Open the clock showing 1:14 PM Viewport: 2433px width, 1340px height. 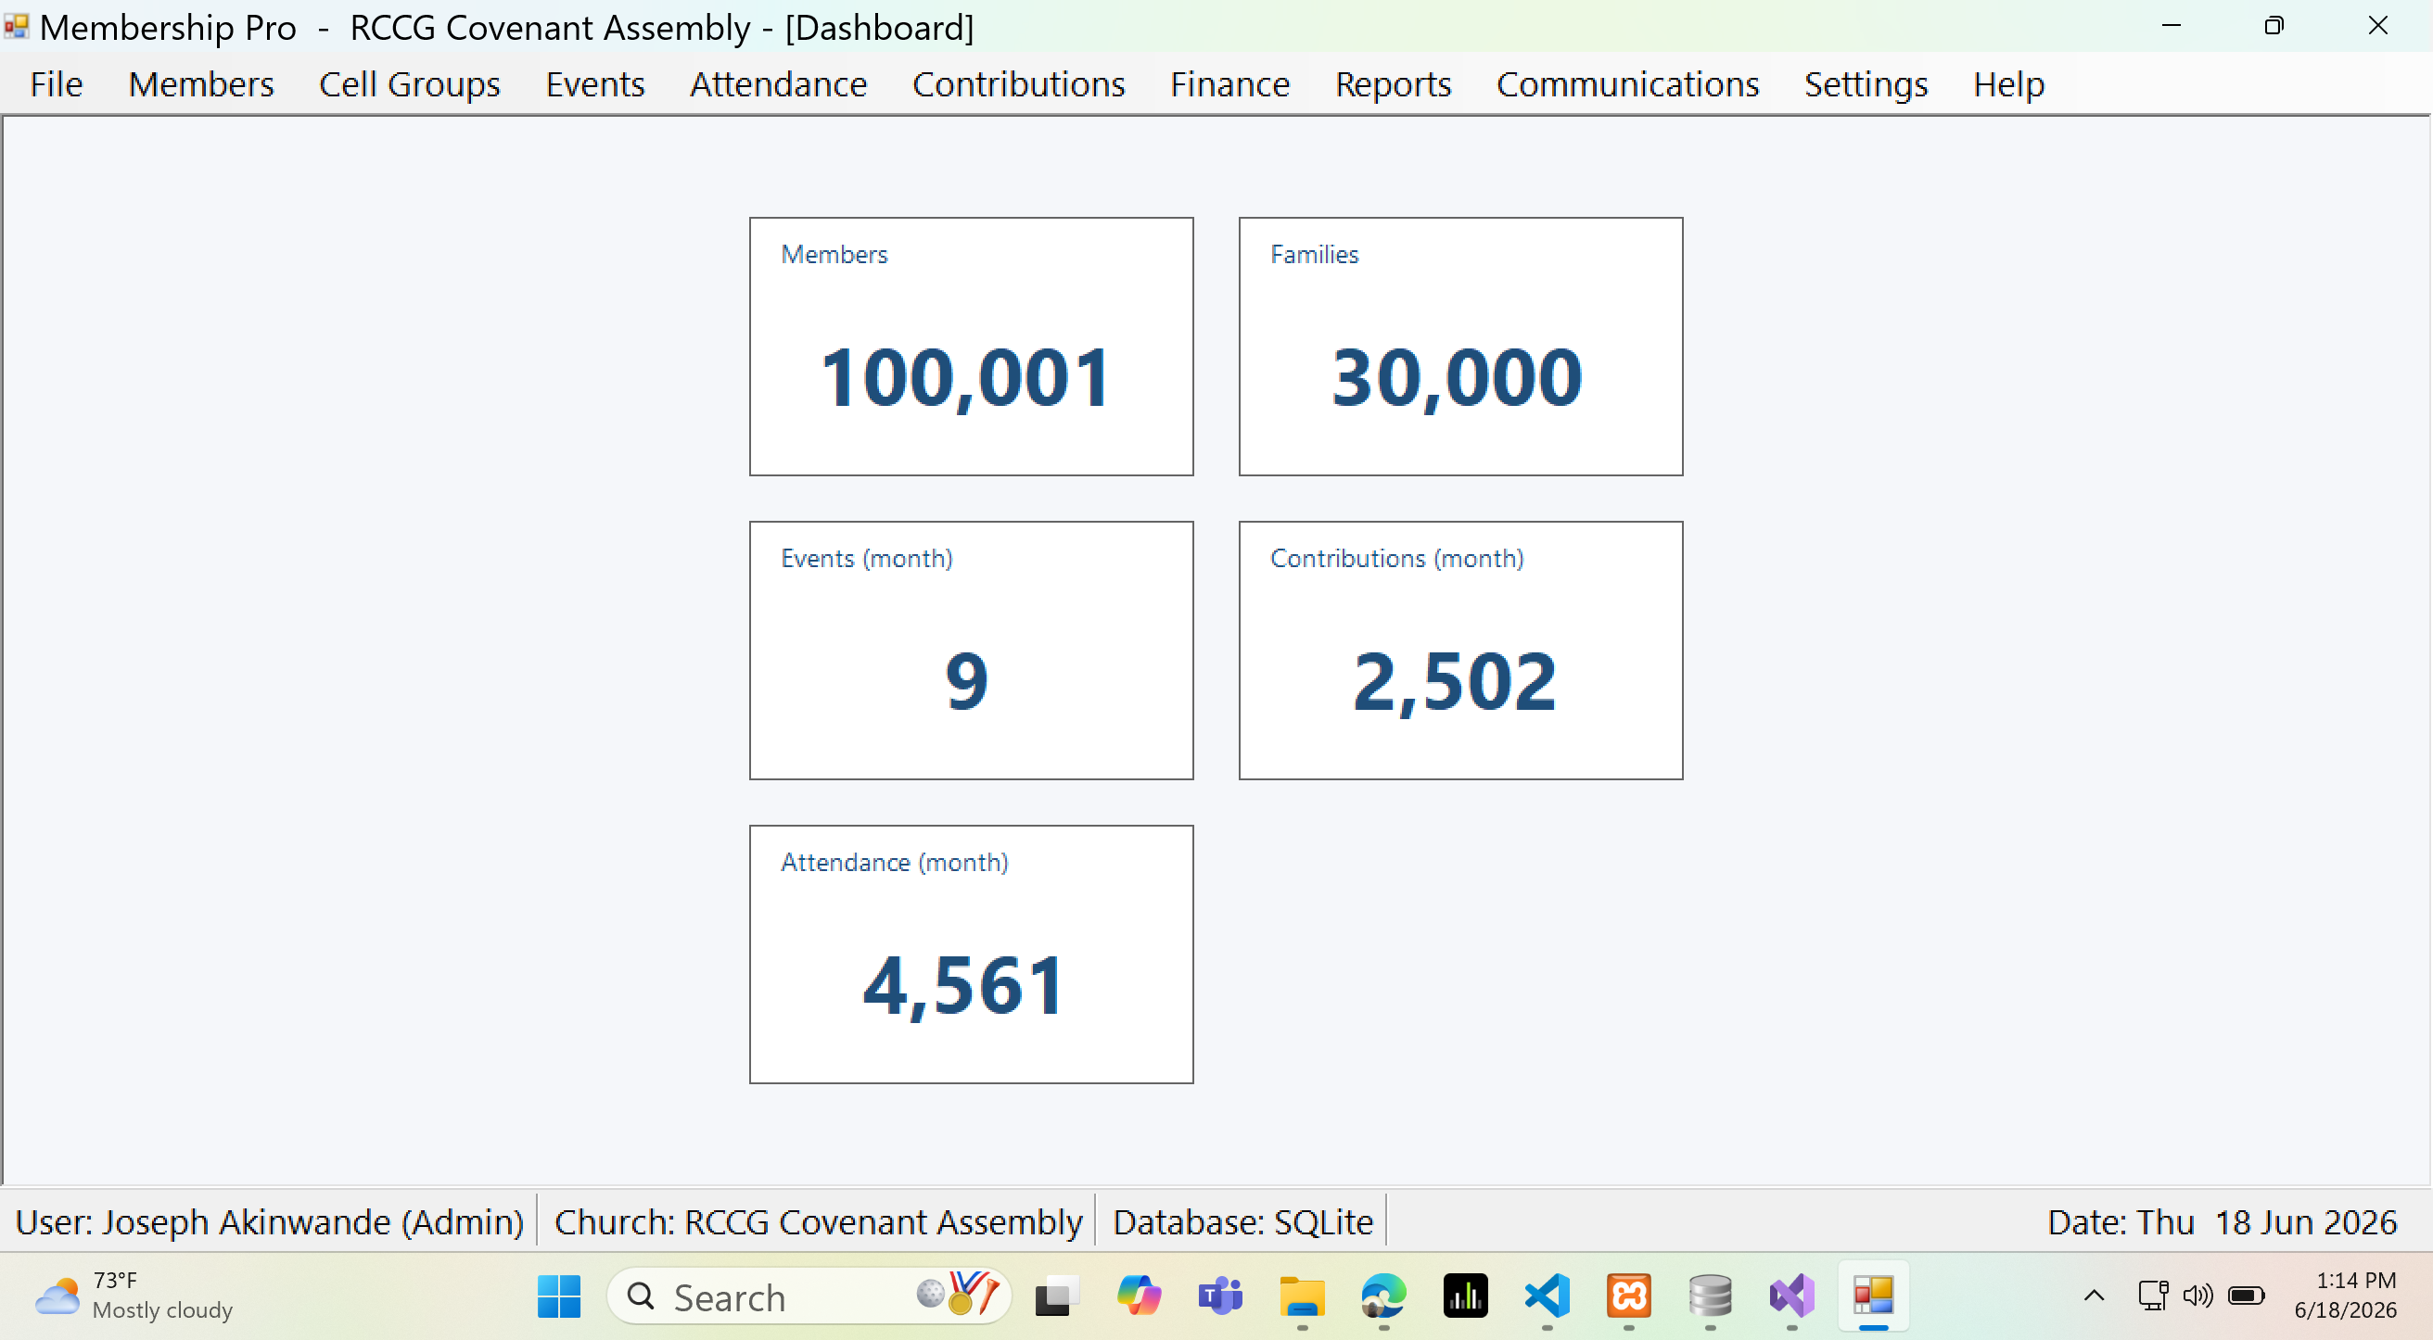(x=2345, y=1296)
